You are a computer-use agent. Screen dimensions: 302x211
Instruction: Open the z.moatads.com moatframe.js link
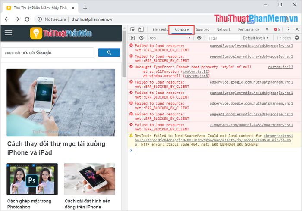pyautogui.click(x=251, y=125)
